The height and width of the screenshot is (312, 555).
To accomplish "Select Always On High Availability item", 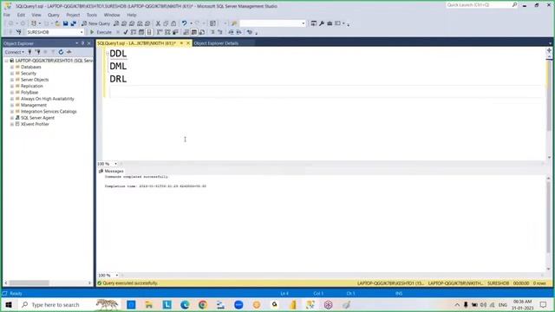I will click(x=47, y=99).
